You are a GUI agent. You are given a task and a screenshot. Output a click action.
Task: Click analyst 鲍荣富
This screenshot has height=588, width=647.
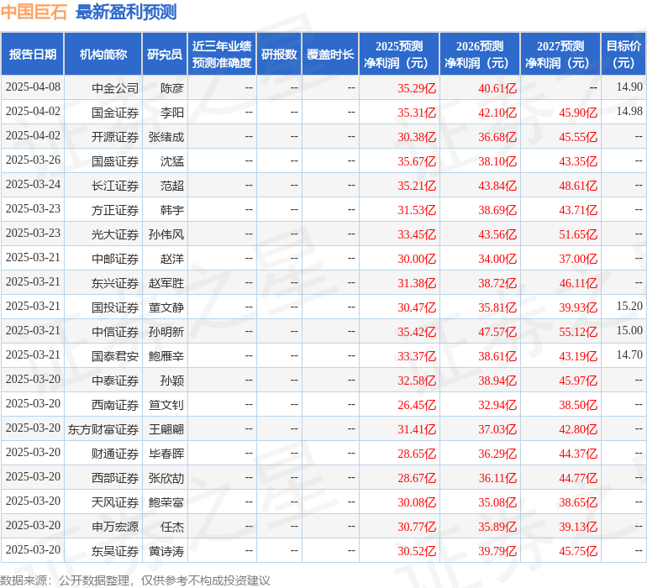click(x=166, y=501)
